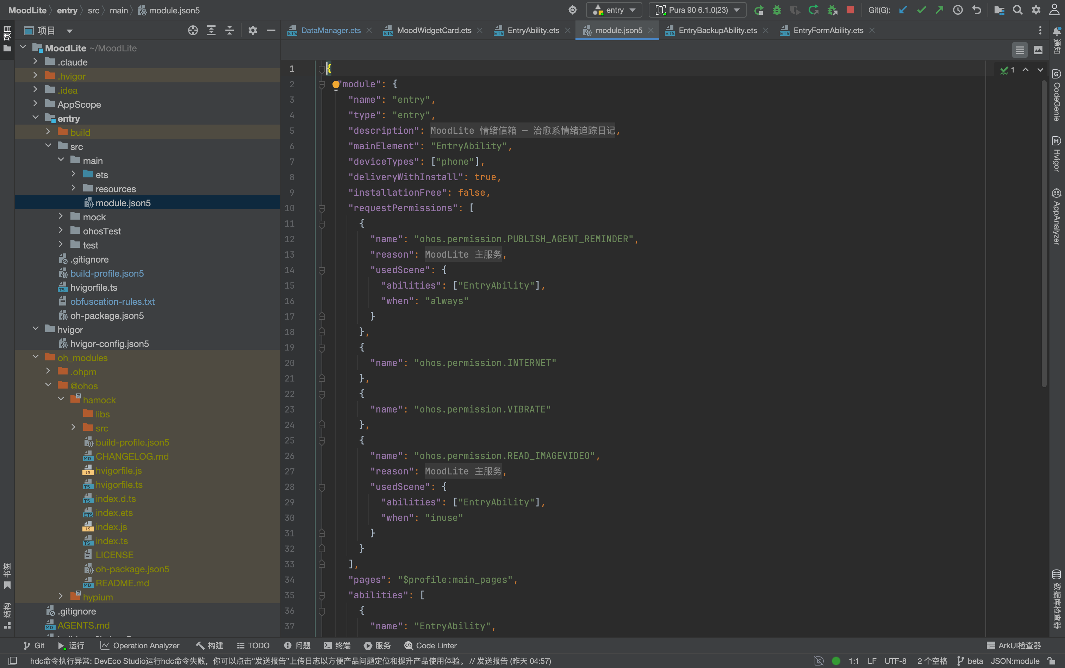Click the Git commit checkmark icon
This screenshot has height=668, width=1065.
pos(921,10)
